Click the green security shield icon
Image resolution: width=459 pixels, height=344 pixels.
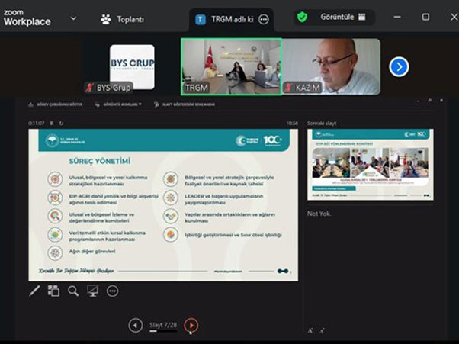[x=303, y=17]
